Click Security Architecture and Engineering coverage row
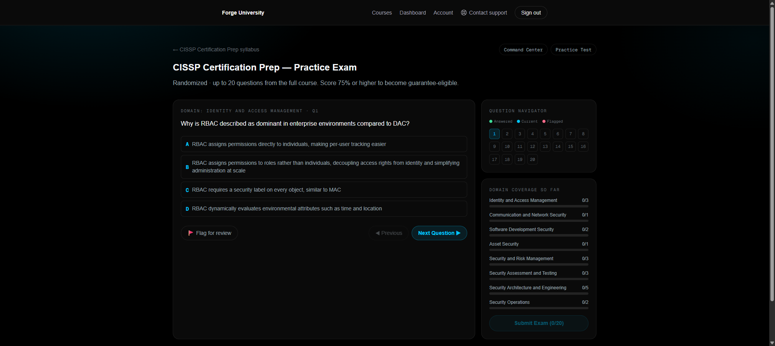This screenshot has width=775, height=346. coord(539,290)
